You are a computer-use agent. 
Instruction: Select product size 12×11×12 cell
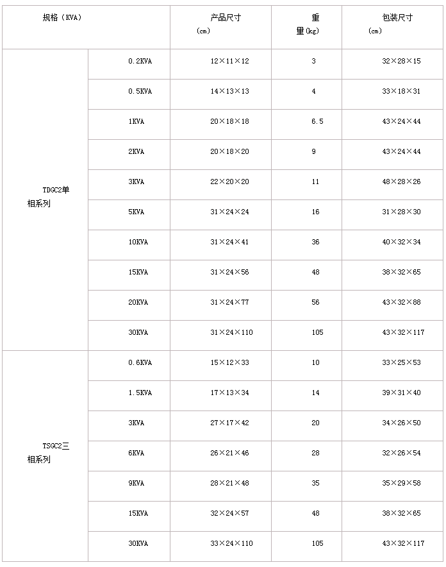pyautogui.click(x=229, y=61)
